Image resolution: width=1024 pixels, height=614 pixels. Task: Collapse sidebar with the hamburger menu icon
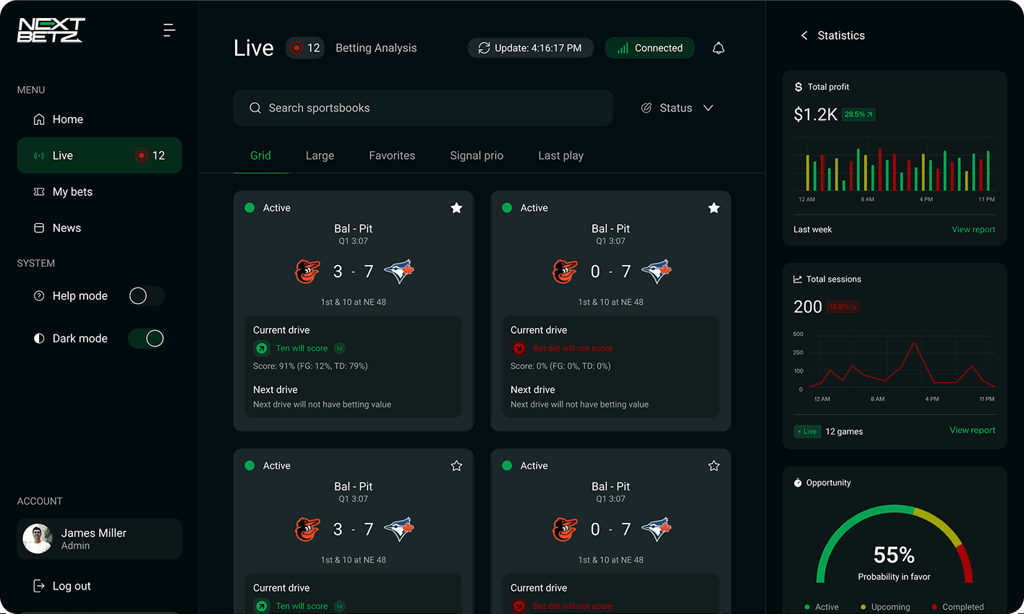click(x=169, y=30)
